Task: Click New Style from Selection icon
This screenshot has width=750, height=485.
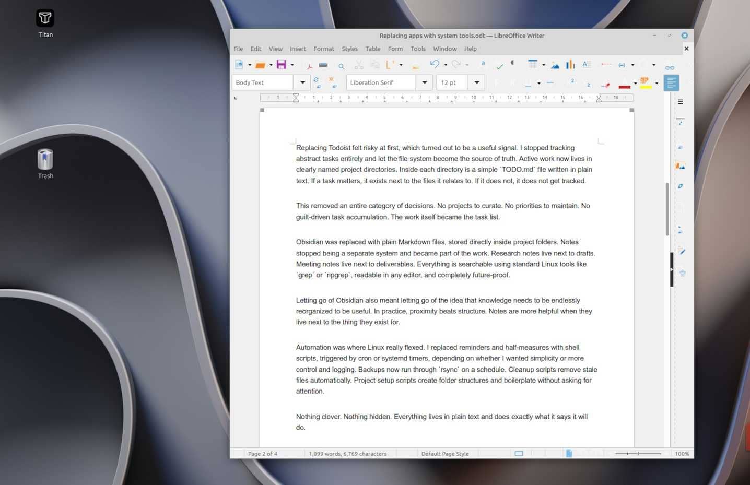Action: click(x=332, y=82)
